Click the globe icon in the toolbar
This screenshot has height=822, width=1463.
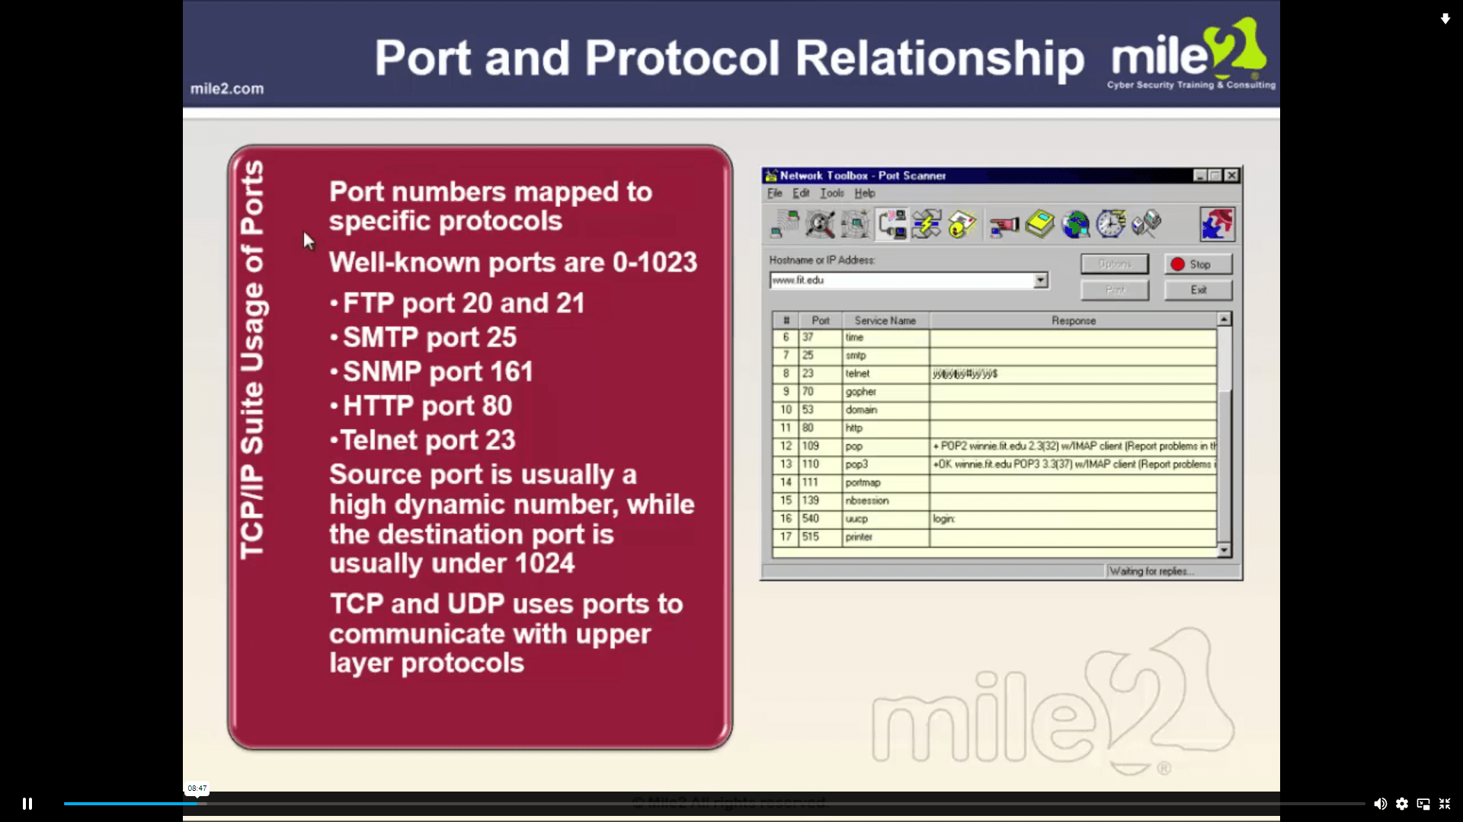[1075, 225]
